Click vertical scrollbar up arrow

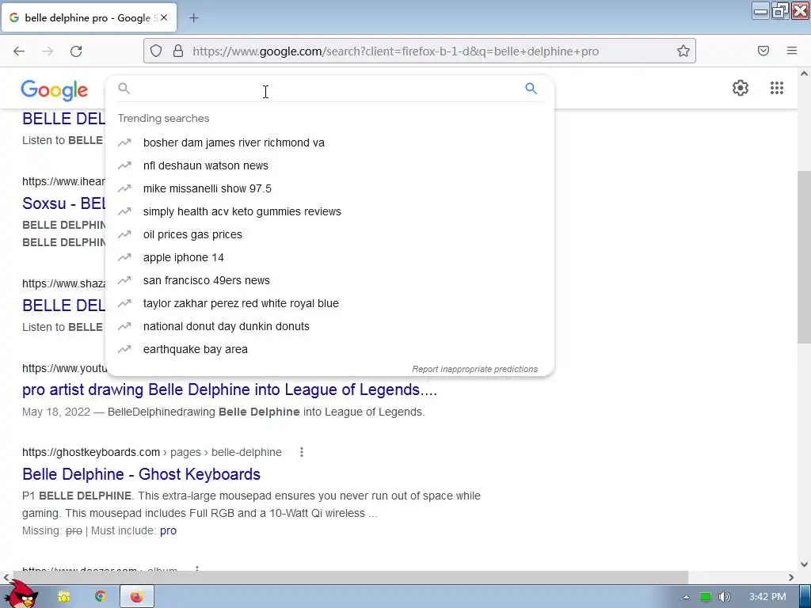tap(804, 74)
